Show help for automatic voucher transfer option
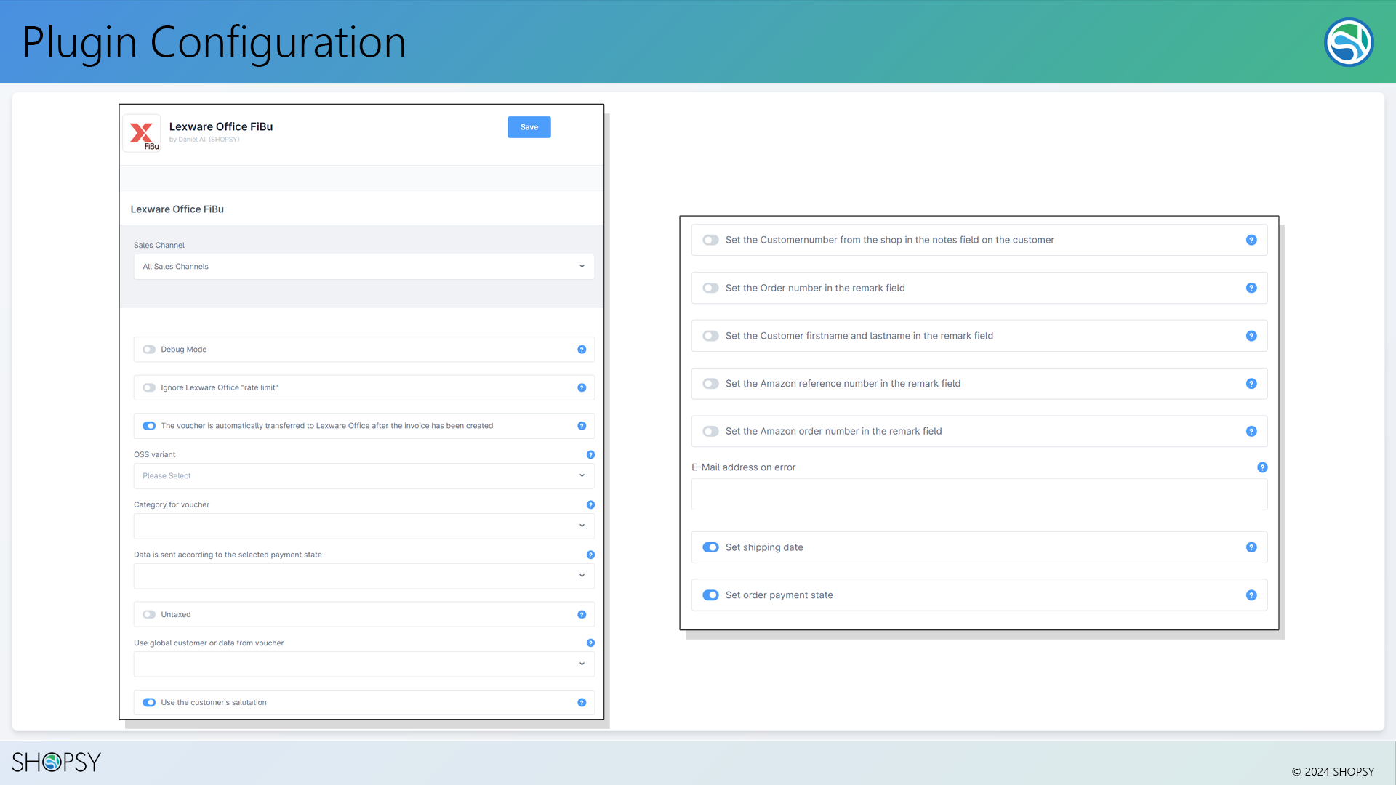This screenshot has width=1396, height=785. [582, 426]
